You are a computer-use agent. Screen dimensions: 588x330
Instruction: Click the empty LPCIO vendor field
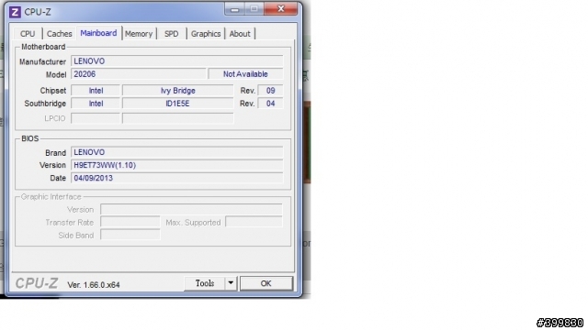point(96,118)
